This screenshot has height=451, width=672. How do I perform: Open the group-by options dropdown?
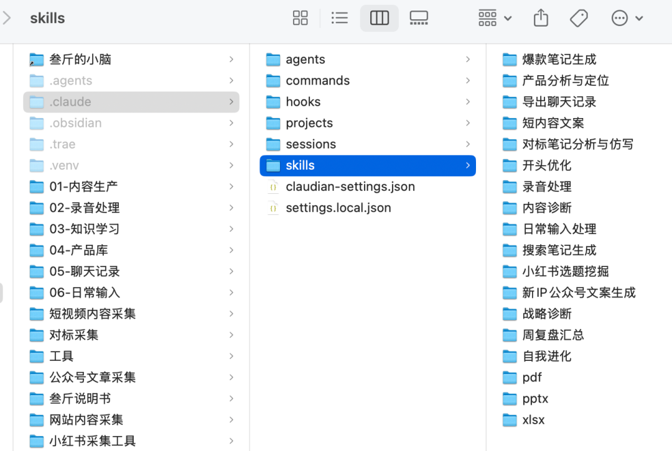pyautogui.click(x=495, y=18)
